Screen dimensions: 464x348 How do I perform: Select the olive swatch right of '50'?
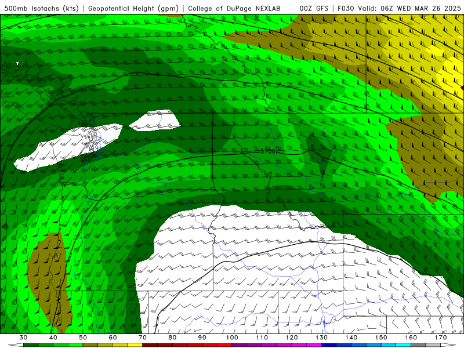pos(90,345)
